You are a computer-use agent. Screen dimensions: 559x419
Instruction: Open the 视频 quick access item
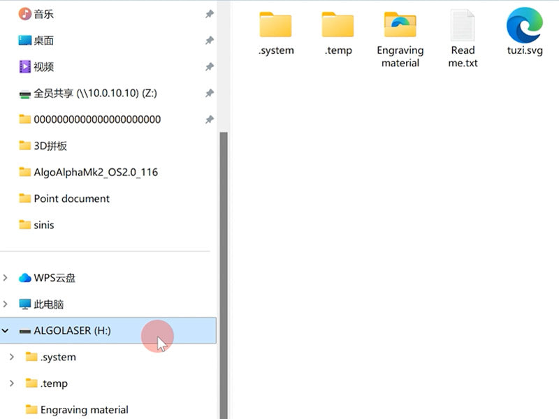pos(43,67)
